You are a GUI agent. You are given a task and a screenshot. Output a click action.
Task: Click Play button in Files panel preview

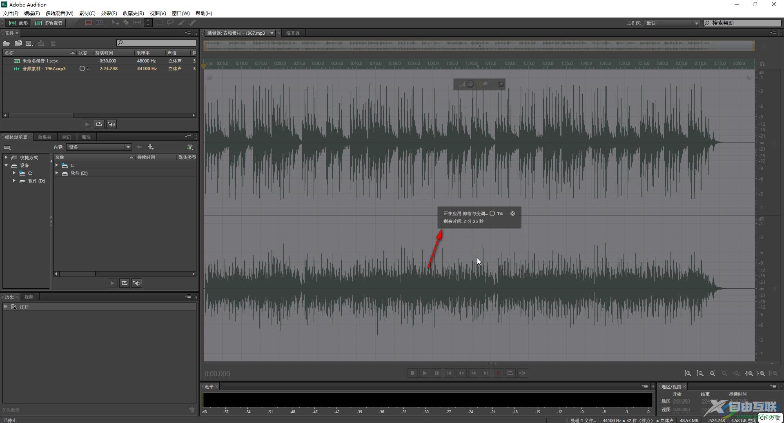tap(87, 124)
